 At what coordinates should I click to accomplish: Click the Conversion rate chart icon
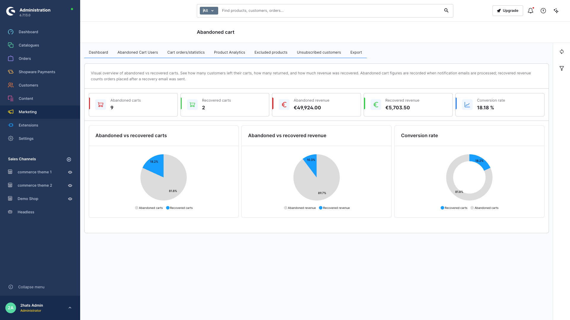tap(467, 105)
